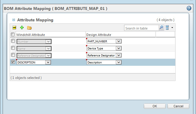Screen dimensions: 196x114
Task: Click the remove selected row icon
Action: point(14,27)
